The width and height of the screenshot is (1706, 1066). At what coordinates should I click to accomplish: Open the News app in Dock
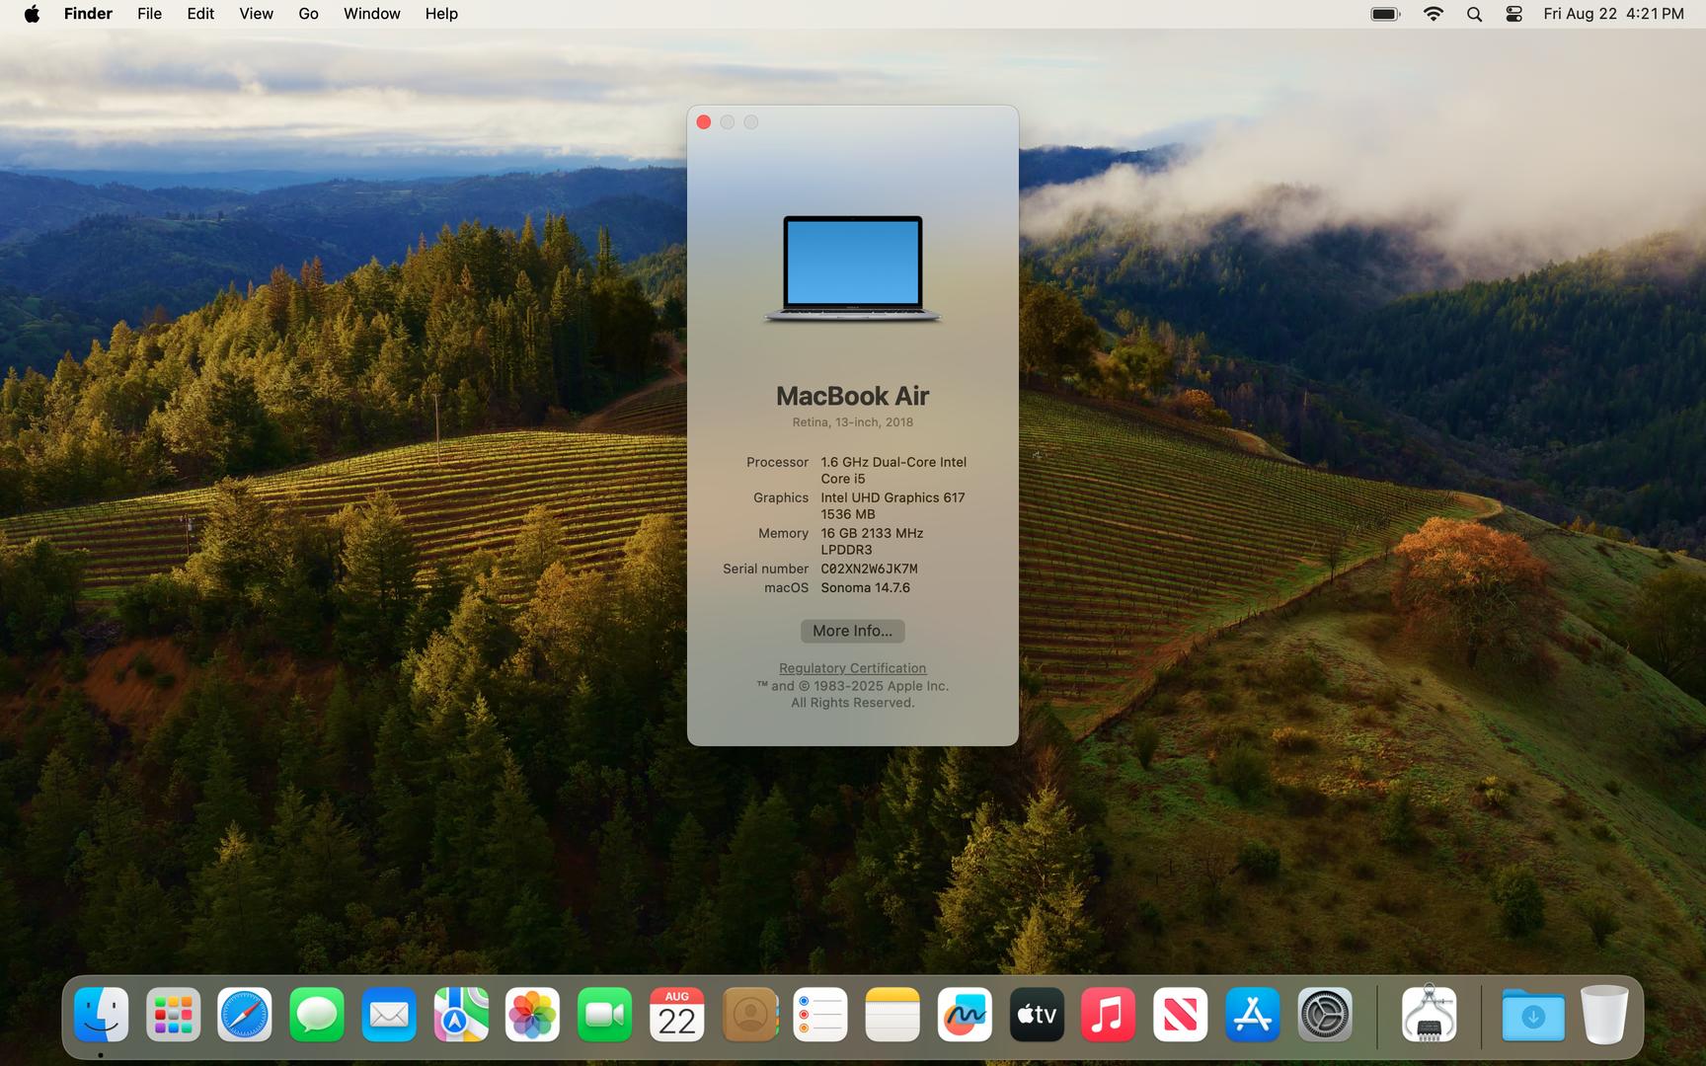point(1180,1014)
